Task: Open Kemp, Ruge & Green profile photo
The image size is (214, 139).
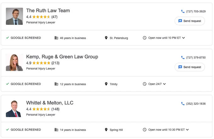Action: coord(14,62)
